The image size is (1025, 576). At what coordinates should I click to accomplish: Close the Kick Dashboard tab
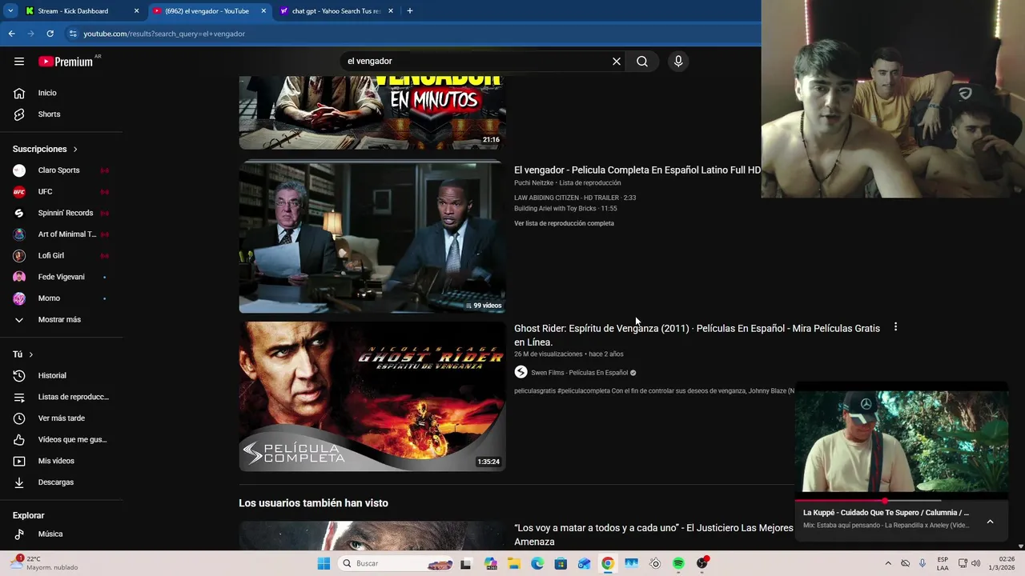(137, 11)
